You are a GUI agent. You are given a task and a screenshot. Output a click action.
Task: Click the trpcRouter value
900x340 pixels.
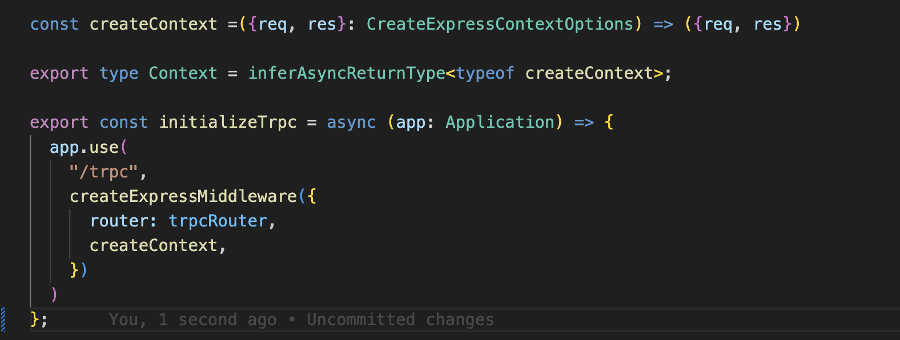pos(218,221)
